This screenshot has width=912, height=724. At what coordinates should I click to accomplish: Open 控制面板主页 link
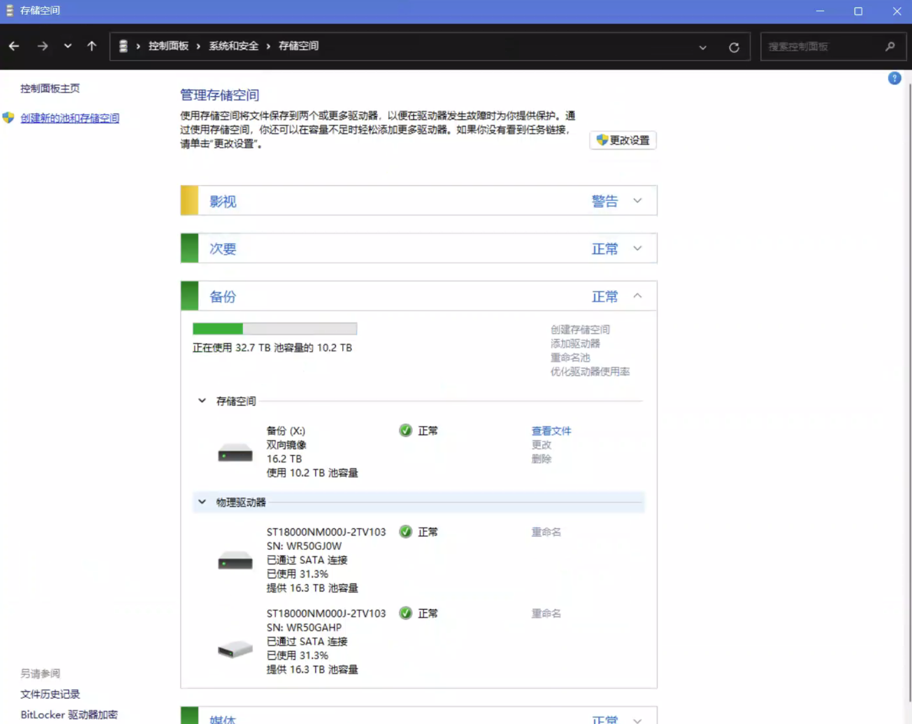50,88
